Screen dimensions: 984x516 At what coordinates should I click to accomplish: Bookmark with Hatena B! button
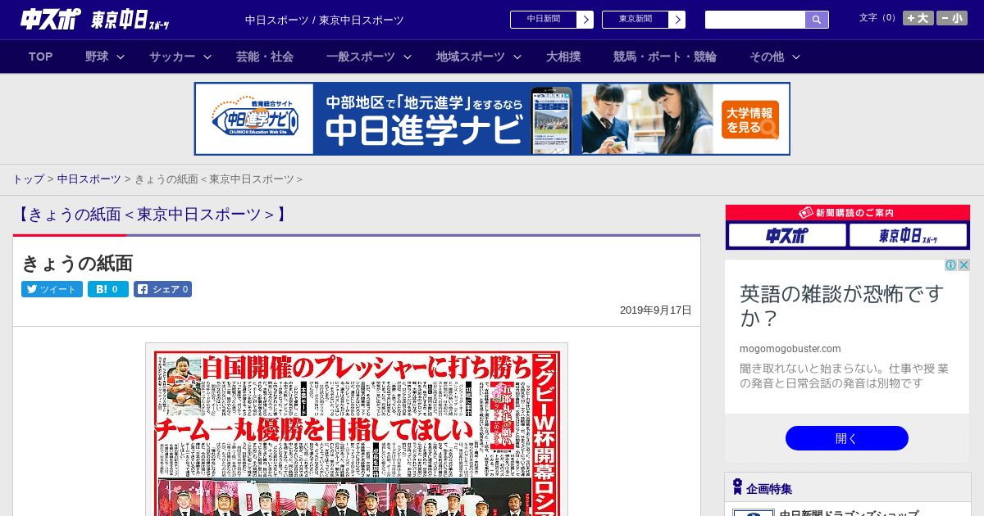coord(108,289)
